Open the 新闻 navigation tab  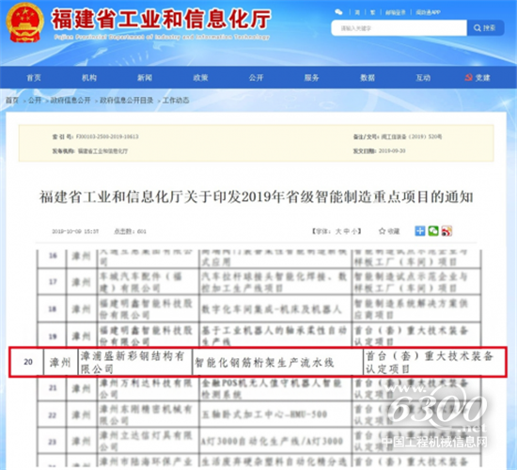[145, 77]
